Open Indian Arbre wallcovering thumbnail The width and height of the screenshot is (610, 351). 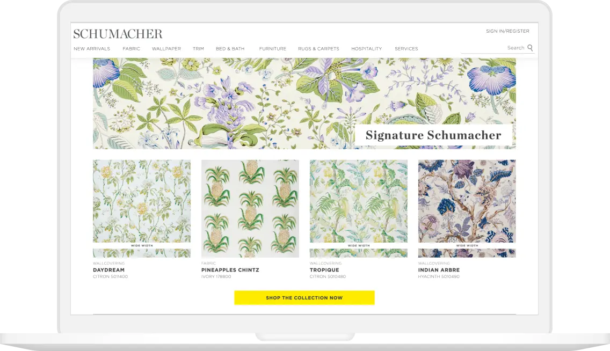[x=467, y=208]
